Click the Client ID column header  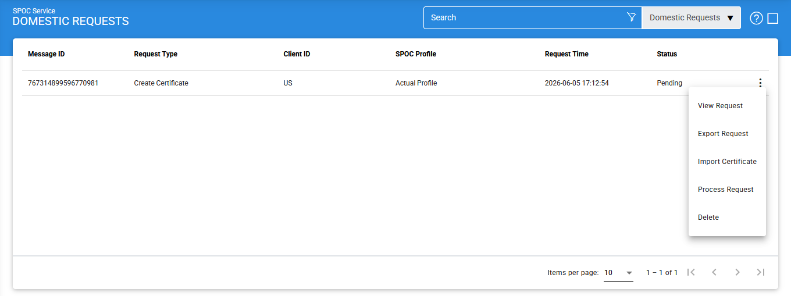pos(297,54)
